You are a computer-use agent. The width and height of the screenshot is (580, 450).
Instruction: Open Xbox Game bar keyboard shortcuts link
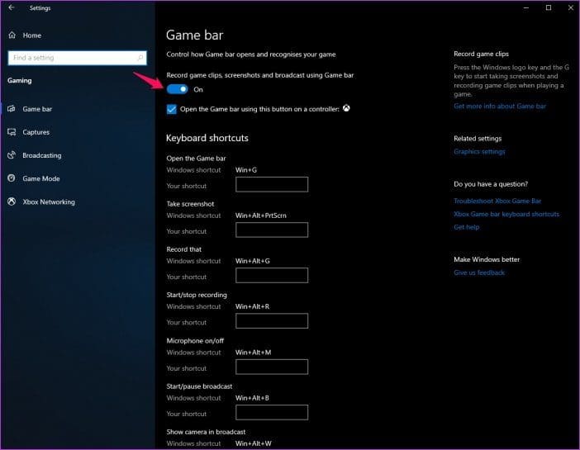(506, 214)
